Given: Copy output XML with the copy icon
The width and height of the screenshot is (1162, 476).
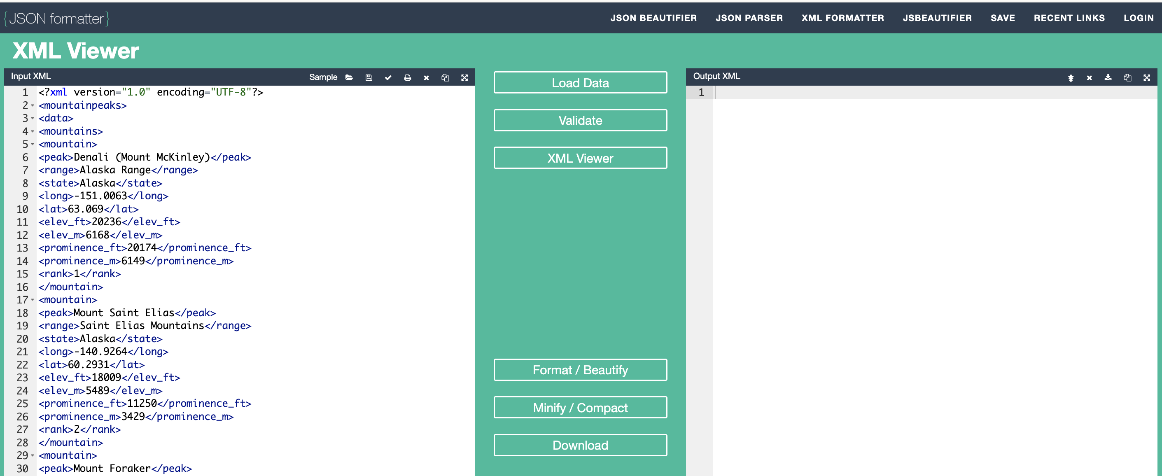Looking at the screenshot, I should pyautogui.click(x=1127, y=77).
